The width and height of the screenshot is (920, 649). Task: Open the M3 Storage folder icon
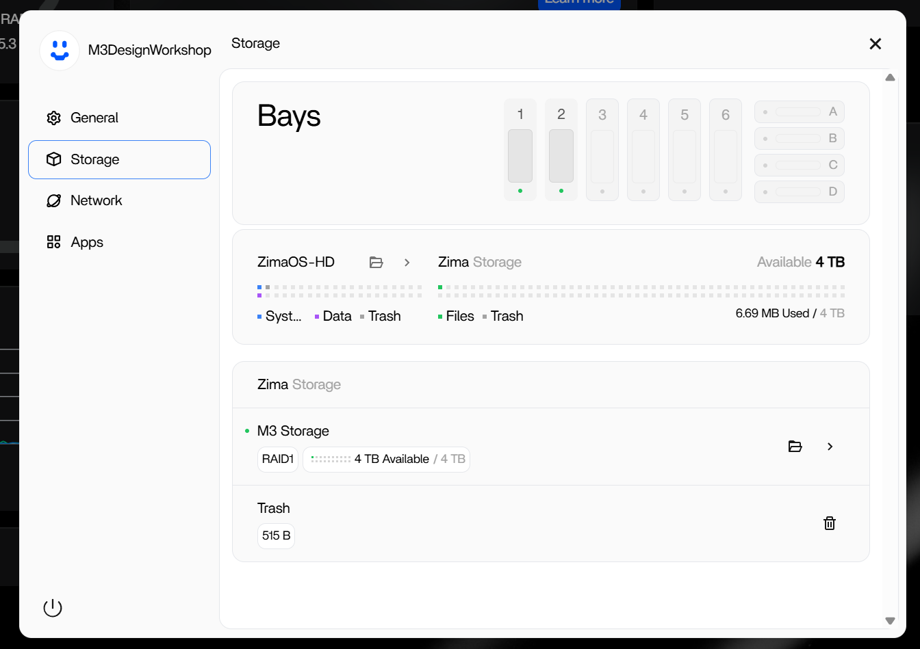pyautogui.click(x=795, y=447)
